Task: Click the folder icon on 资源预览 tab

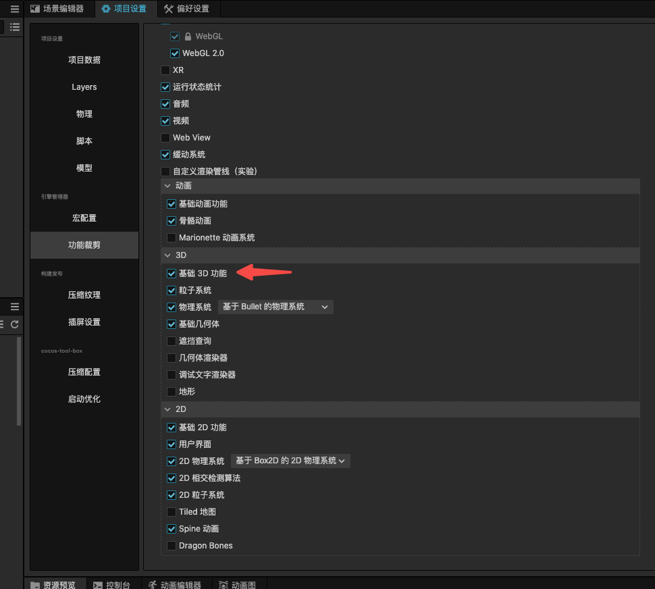Action: [35, 585]
